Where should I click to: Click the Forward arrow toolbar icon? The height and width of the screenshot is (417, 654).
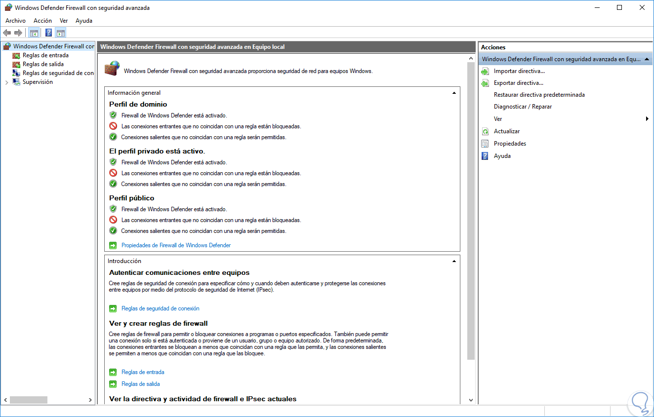tap(18, 33)
